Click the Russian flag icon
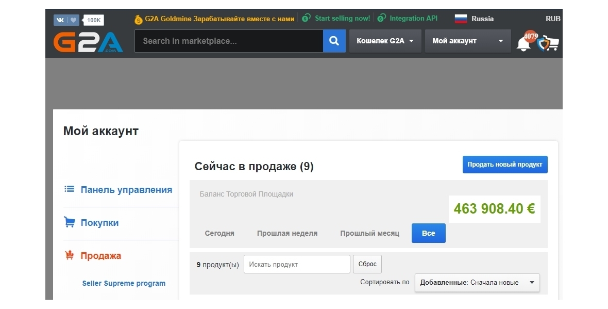608x309 pixels. (461, 19)
